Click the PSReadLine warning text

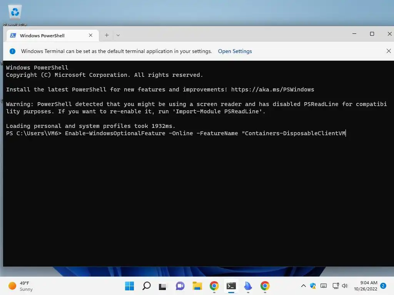tap(196, 108)
